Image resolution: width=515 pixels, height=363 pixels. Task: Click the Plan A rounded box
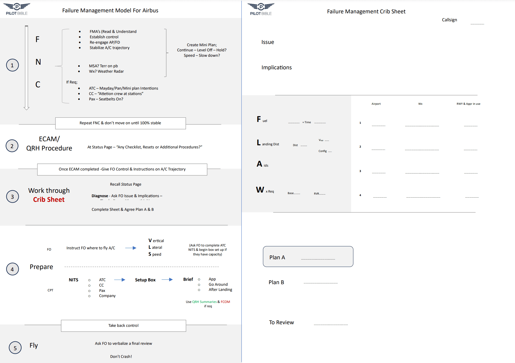[x=308, y=256]
